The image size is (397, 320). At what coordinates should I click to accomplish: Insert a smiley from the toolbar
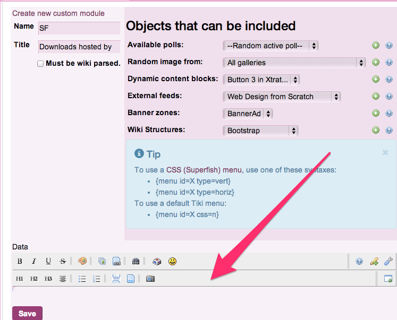tap(172, 261)
